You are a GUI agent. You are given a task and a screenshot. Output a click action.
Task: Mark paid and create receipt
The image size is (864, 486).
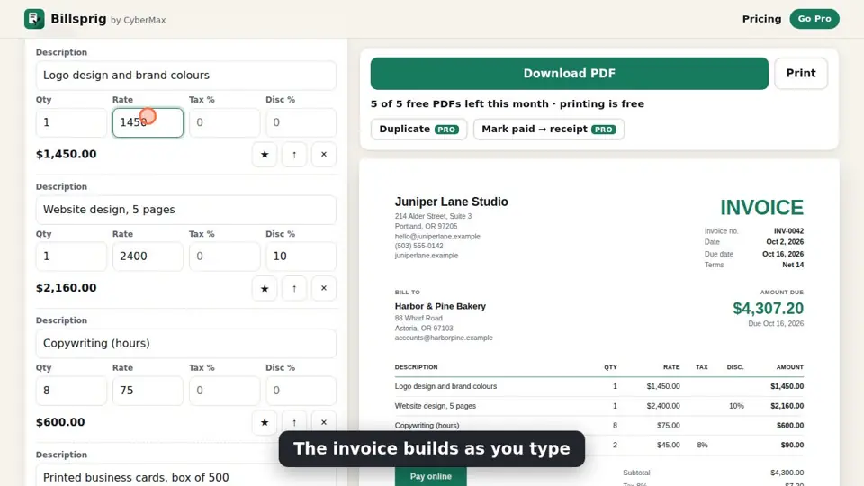tap(549, 129)
